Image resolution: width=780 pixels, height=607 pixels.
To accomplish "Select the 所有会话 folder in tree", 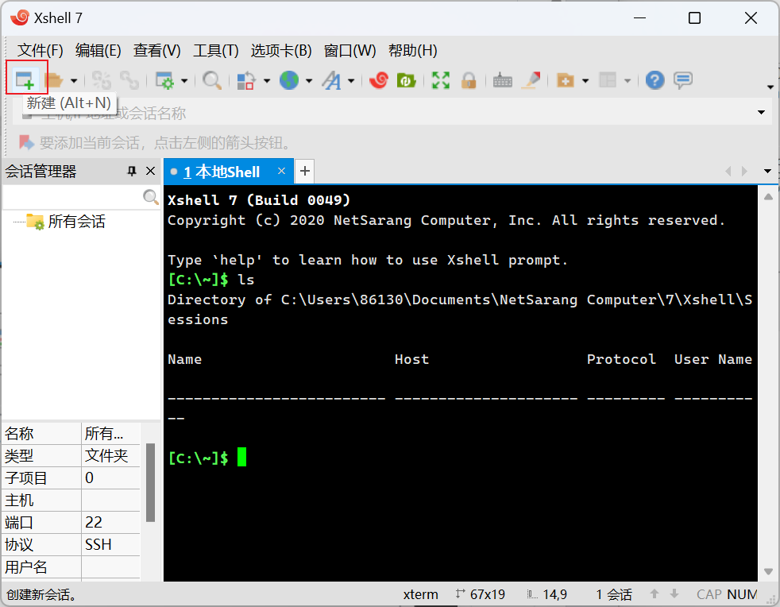I will pyautogui.click(x=76, y=222).
